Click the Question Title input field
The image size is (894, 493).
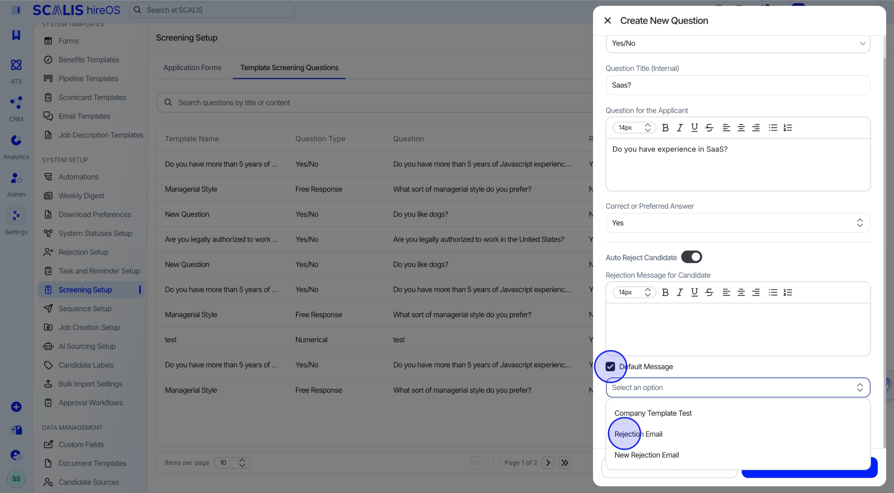(738, 85)
